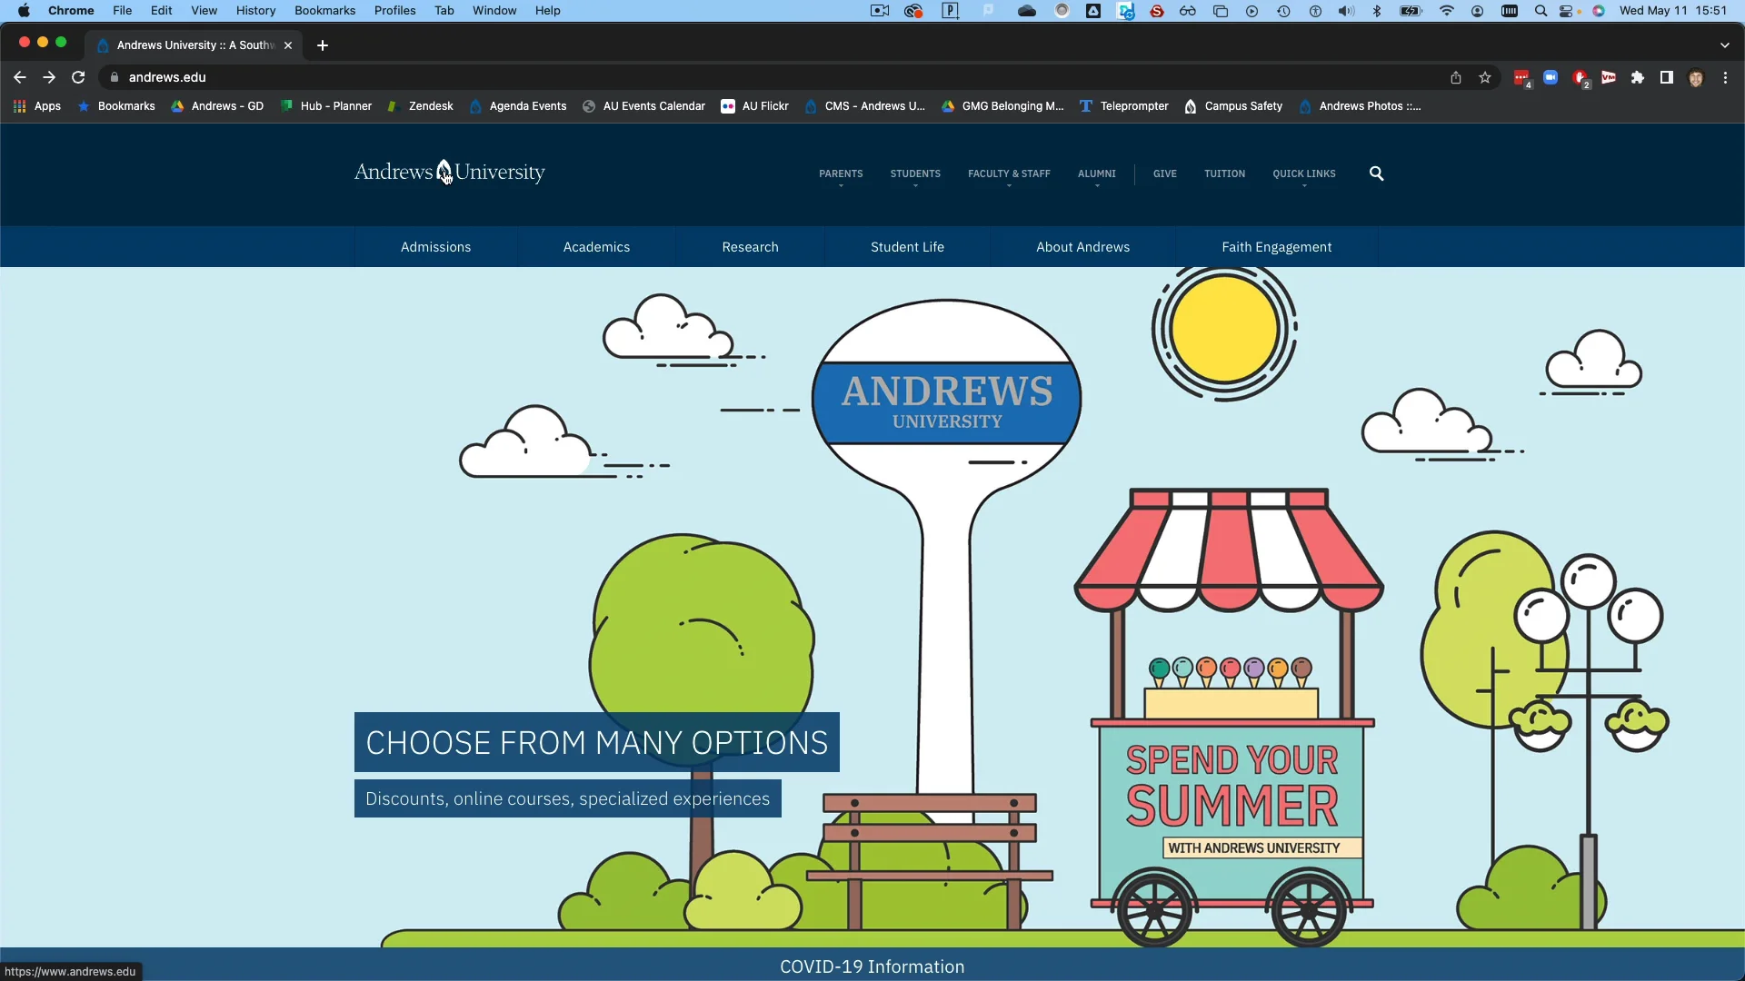Open the Bookmarks menu in the menu bar
This screenshot has height=981, width=1745.
324,10
